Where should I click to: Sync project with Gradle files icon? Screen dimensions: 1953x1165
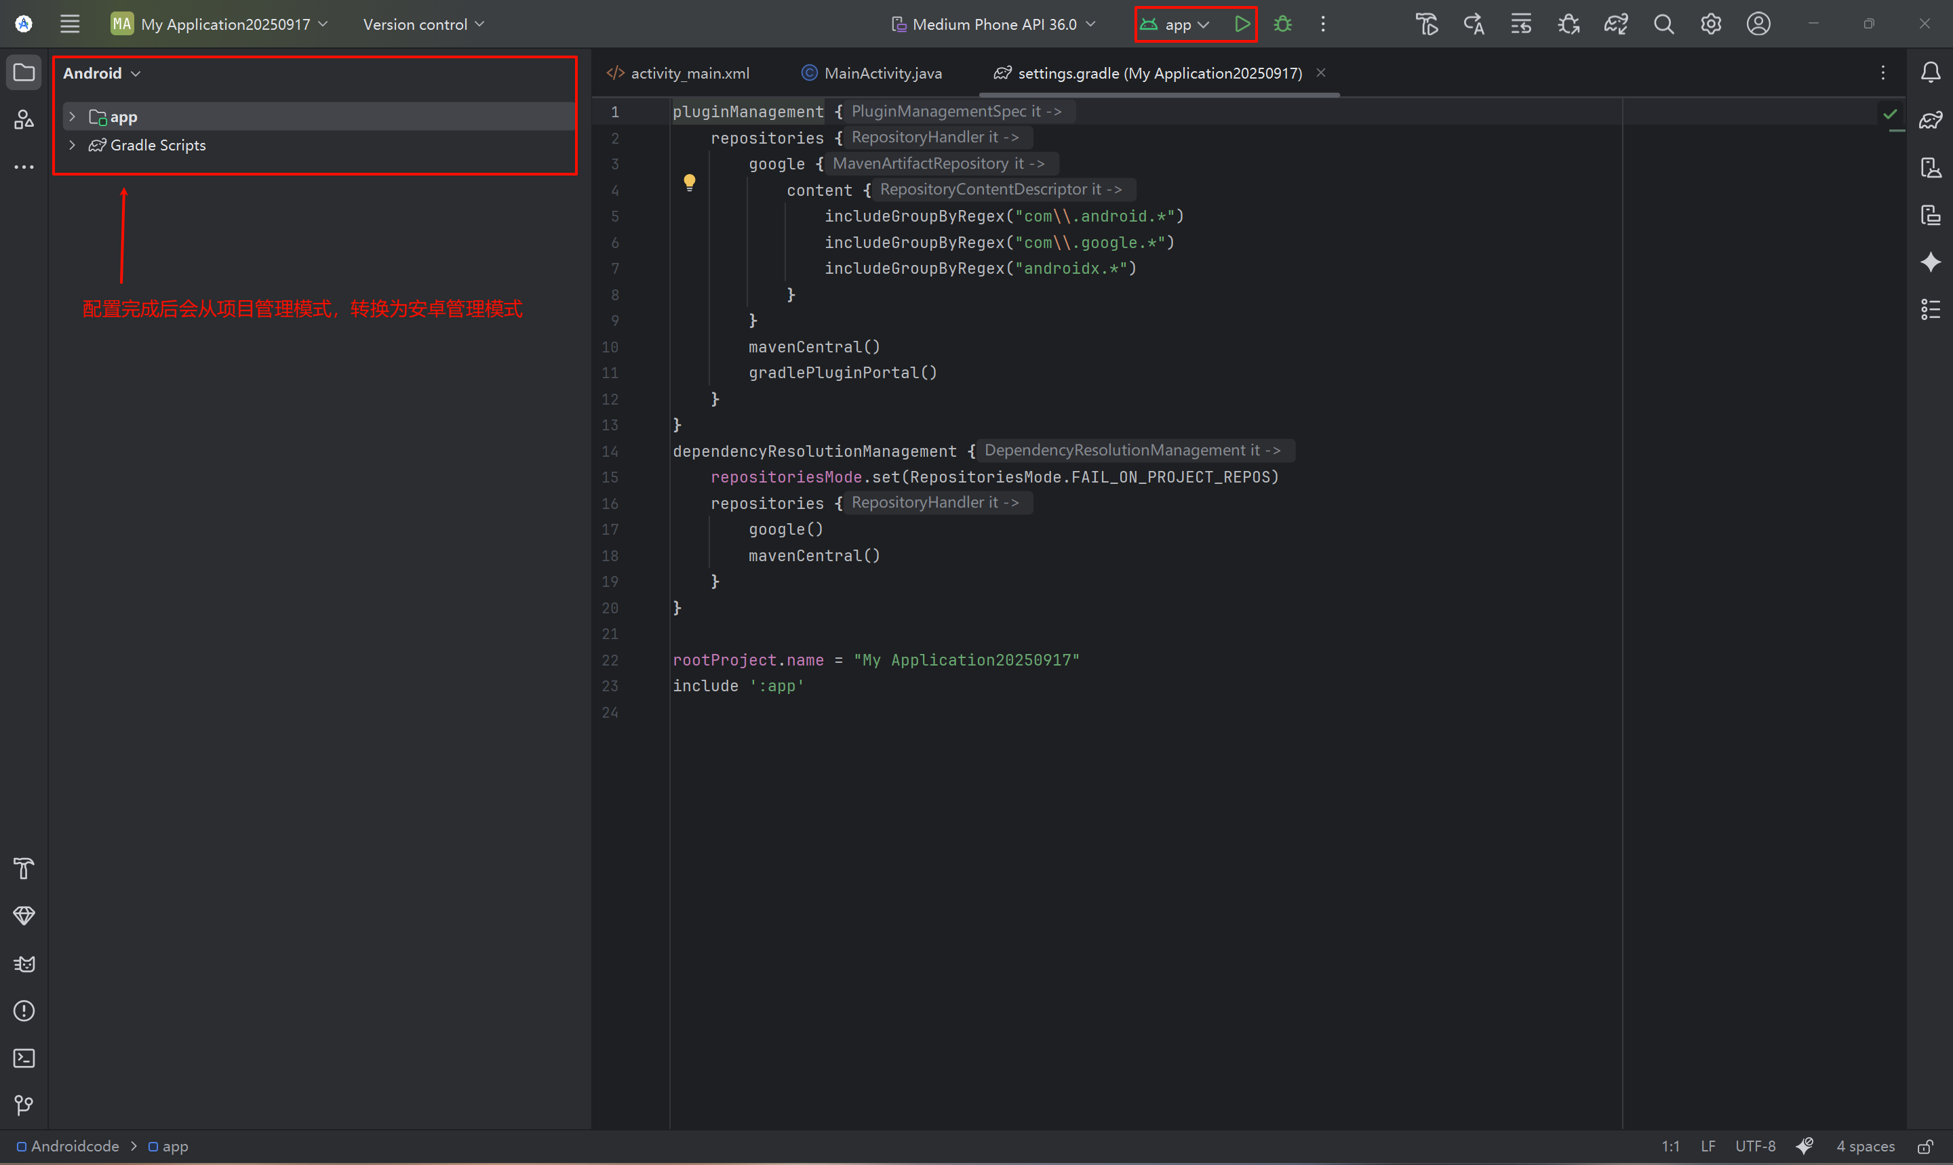tap(1615, 24)
